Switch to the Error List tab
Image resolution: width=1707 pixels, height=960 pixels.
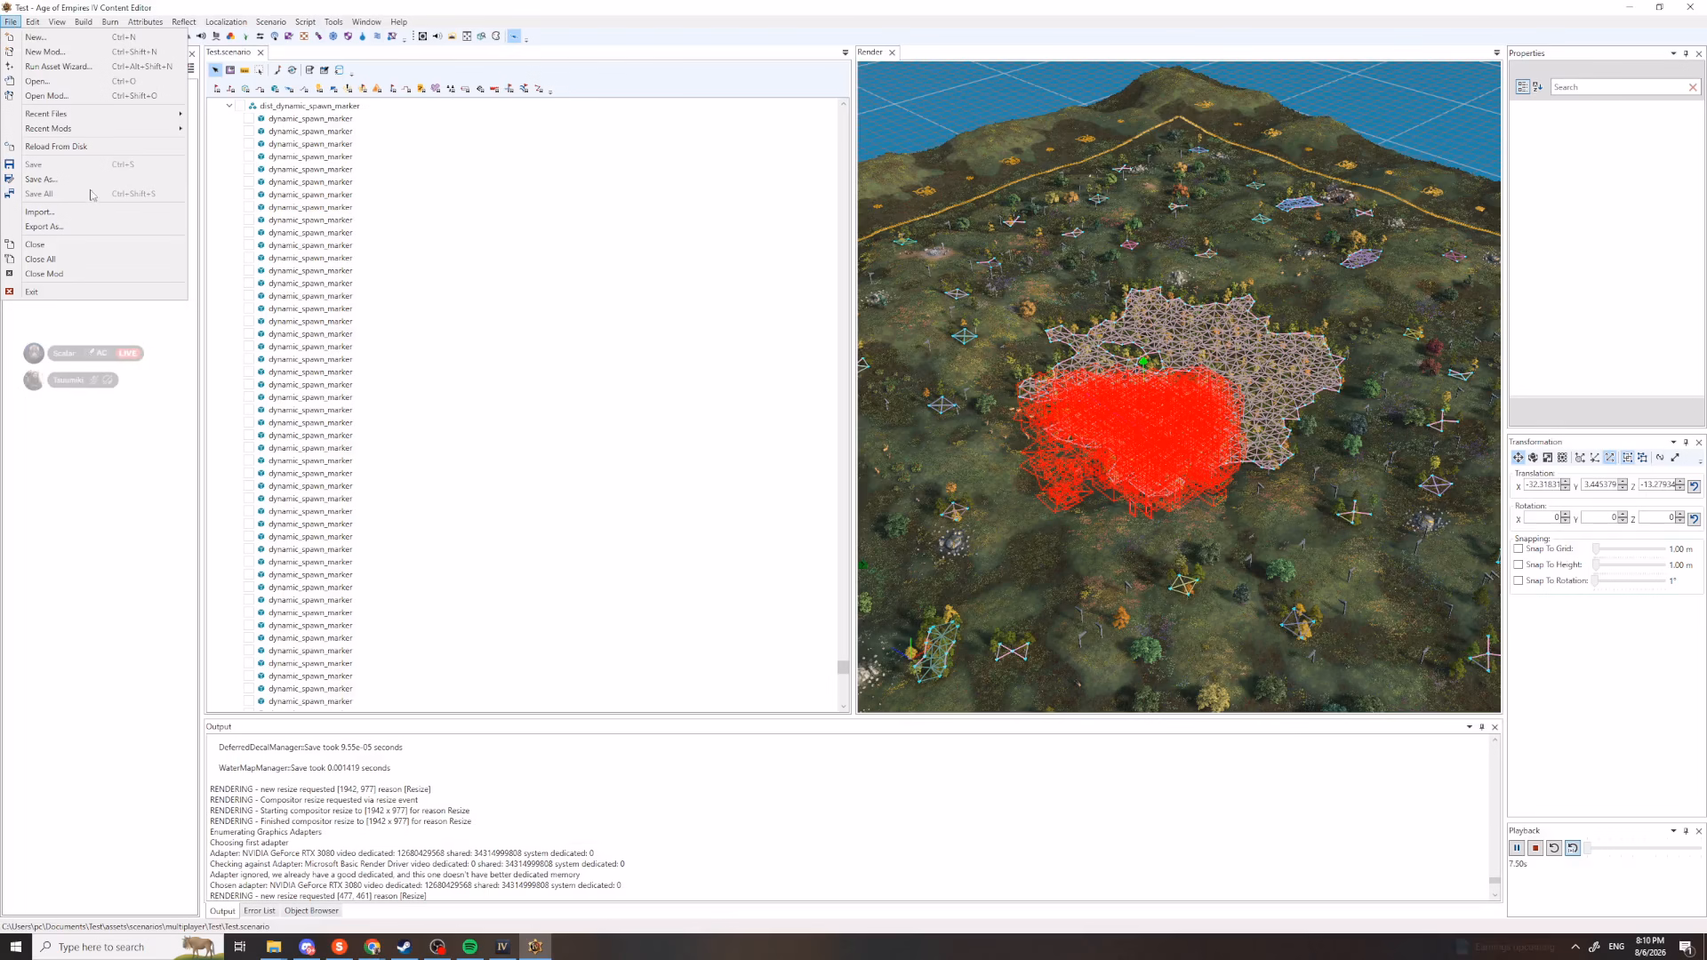pyautogui.click(x=260, y=910)
